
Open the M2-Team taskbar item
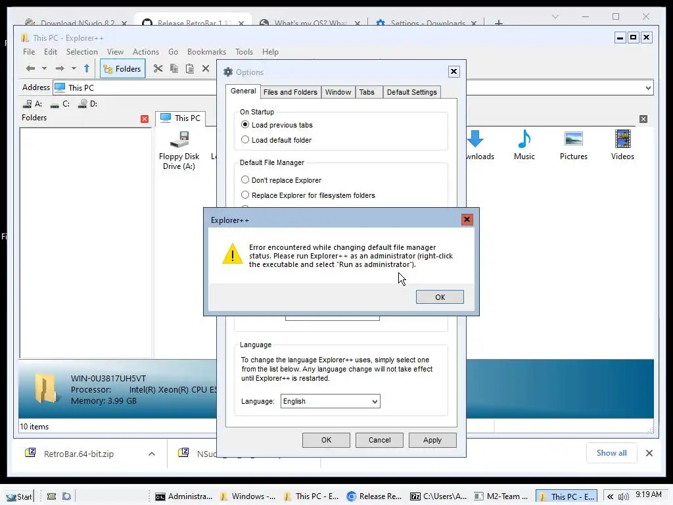(x=501, y=496)
